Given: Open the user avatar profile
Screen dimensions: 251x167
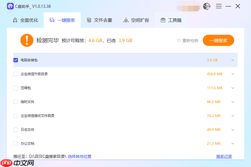Looking at the screenshot, I should point(207,6).
